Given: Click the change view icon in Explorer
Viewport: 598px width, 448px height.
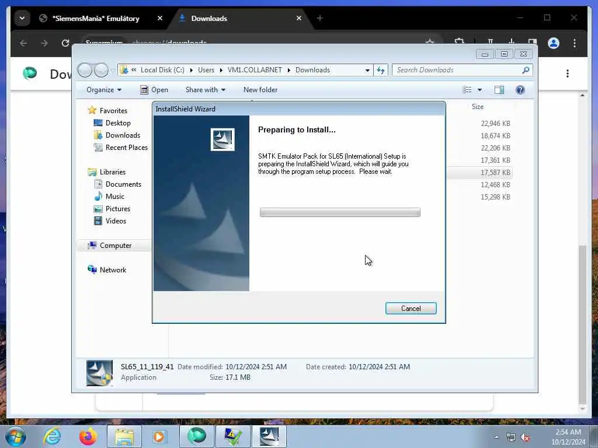Looking at the screenshot, I should 467,90.
